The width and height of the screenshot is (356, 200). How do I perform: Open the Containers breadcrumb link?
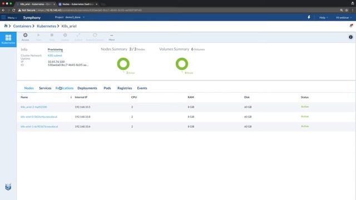click(22, 26)
